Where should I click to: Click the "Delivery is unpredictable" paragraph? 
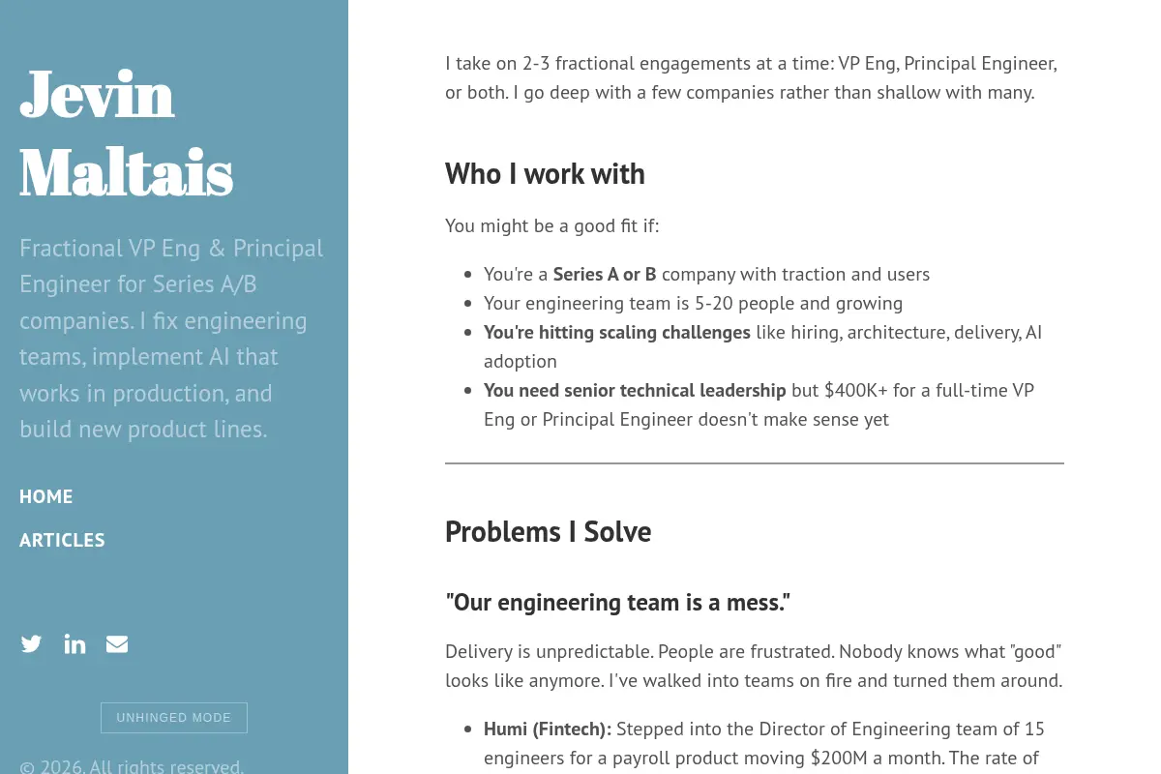point(754,667)
